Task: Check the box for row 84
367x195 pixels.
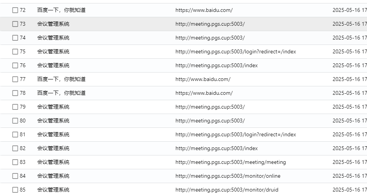Action: [15, 175]
